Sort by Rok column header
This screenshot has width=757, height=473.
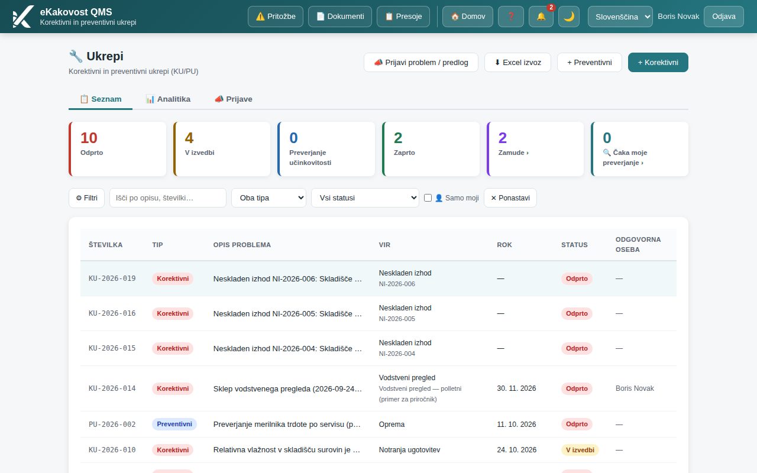pos(504,245)
